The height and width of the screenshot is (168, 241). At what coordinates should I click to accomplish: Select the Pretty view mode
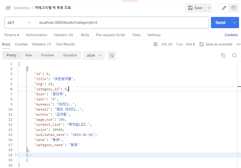tap(12, 55)
